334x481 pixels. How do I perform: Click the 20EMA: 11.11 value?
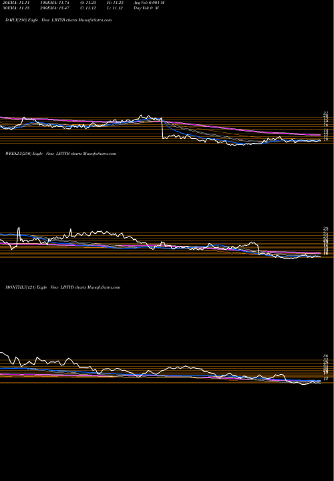click(x=15, y=3)
